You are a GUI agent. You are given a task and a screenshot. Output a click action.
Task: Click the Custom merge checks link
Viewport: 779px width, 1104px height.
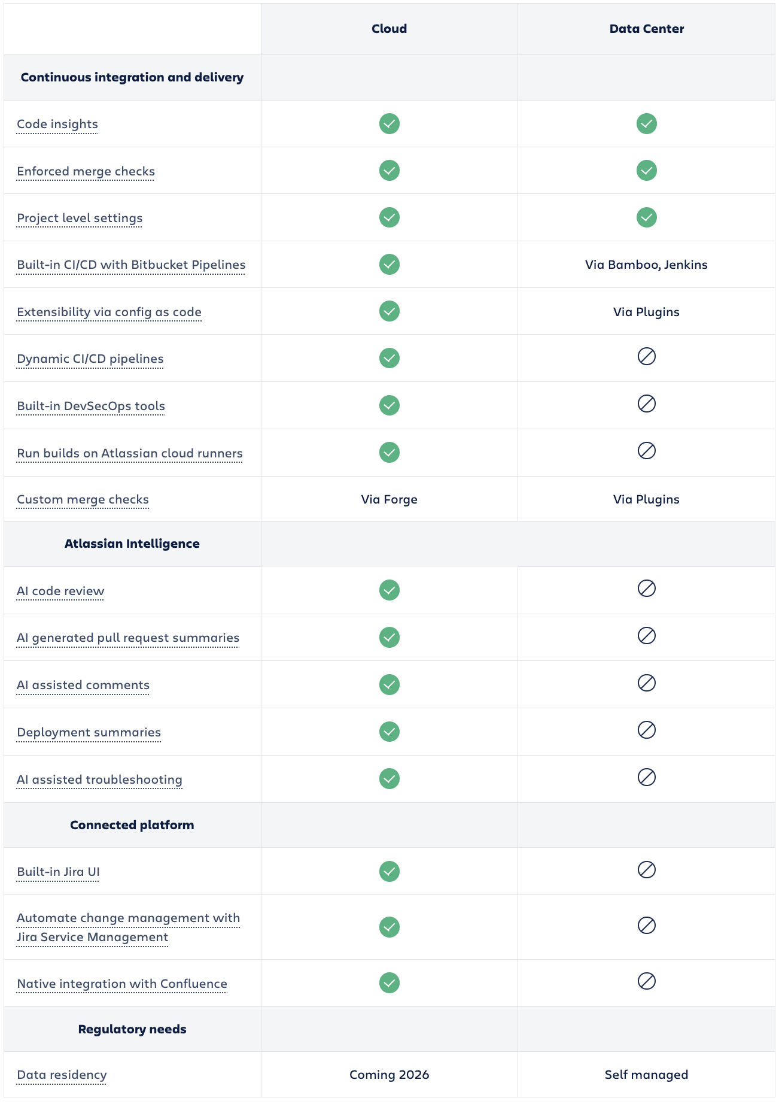tap(83, 499)
